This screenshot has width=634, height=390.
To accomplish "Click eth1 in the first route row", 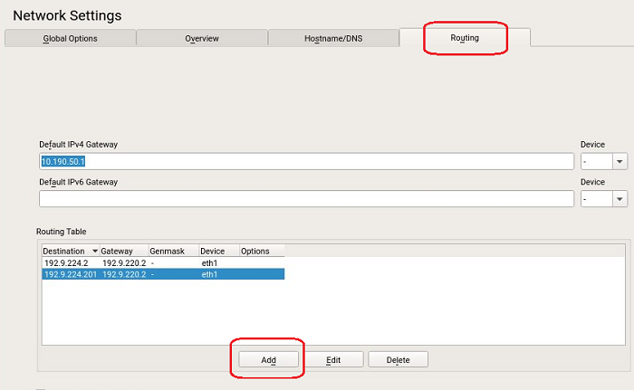I will pyautogui.click(x=209, y=262).
